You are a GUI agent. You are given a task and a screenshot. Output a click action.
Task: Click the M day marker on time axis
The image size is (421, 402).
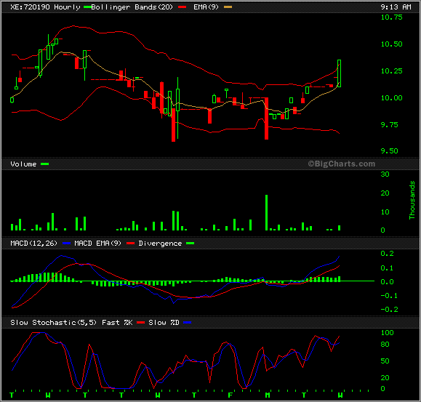(267, 395)
